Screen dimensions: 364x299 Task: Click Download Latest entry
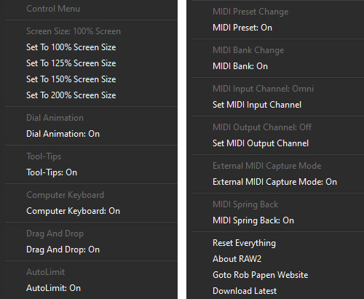tap(277, 291)
